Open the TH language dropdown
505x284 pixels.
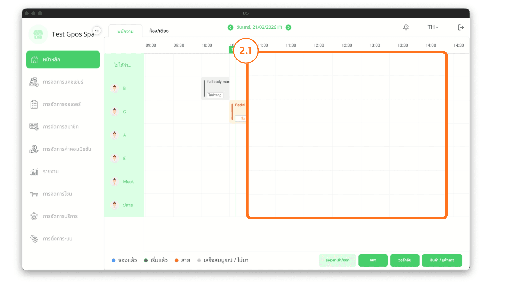click(x=433, y=27)
